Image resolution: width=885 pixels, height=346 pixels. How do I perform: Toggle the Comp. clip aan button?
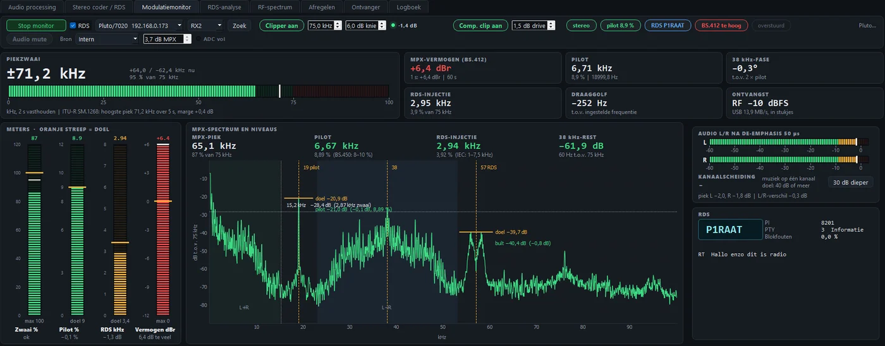click(x=480, y=26)
